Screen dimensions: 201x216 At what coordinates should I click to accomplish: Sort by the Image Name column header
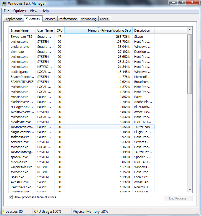[20, 30]
